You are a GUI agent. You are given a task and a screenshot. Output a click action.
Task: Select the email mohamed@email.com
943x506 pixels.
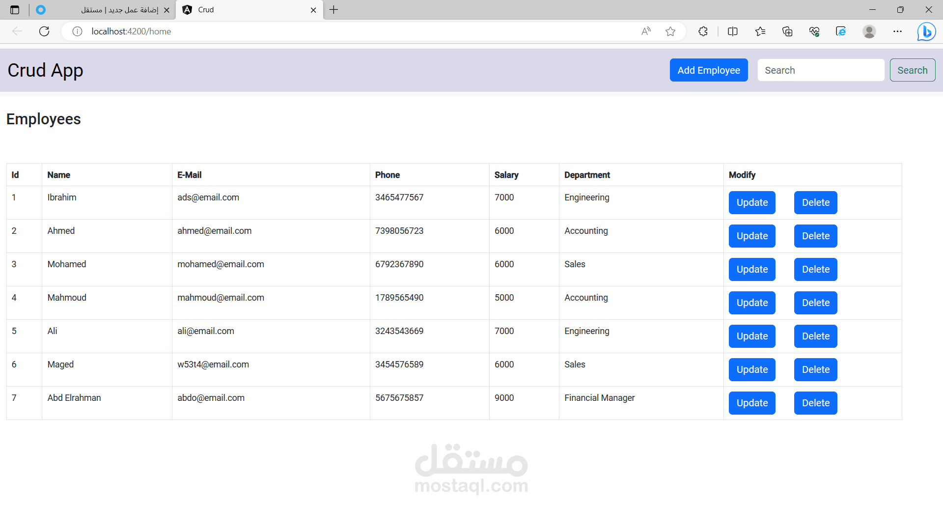pyautogui.click(x=221, y=264)
